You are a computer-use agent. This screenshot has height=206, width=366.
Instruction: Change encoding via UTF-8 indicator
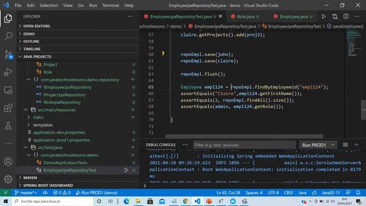click(x=273, y=193)
